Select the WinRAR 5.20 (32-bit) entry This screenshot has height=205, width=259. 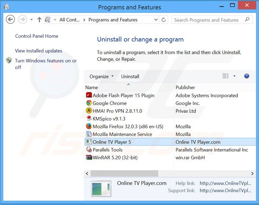tap(115, 158)
